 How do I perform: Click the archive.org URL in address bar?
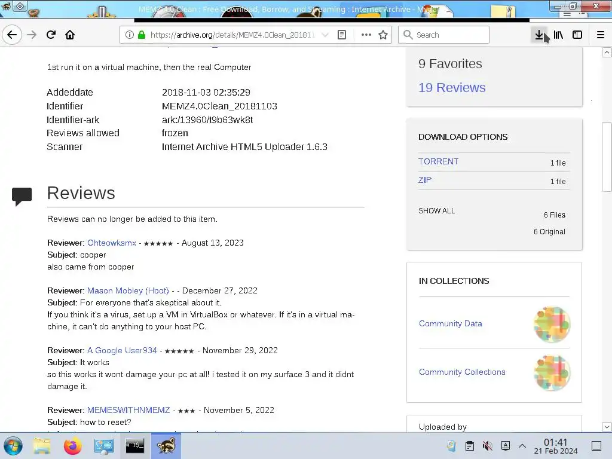click(x=232, y=35)
